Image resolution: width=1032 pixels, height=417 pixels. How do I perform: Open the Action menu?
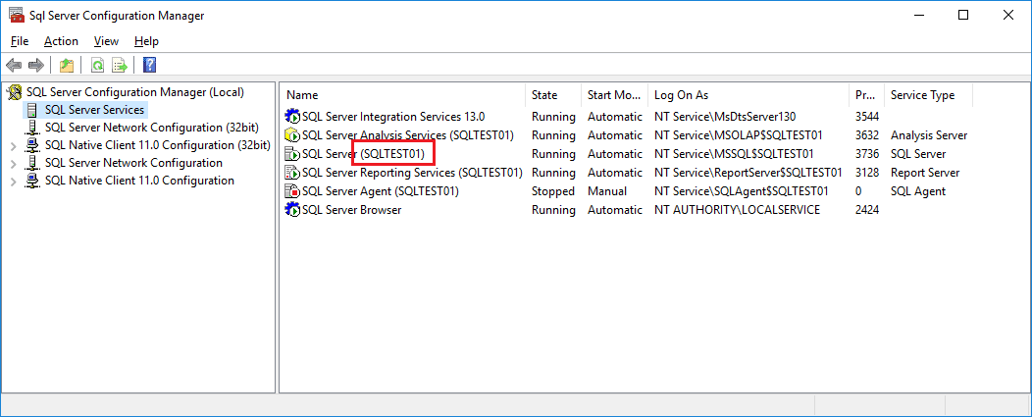(61, 41)
